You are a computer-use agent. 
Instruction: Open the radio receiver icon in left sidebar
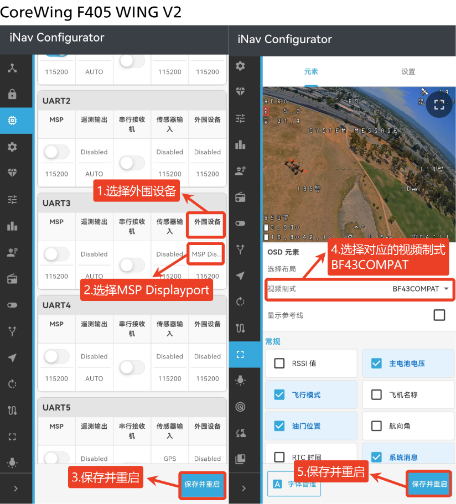coord(12,279)
